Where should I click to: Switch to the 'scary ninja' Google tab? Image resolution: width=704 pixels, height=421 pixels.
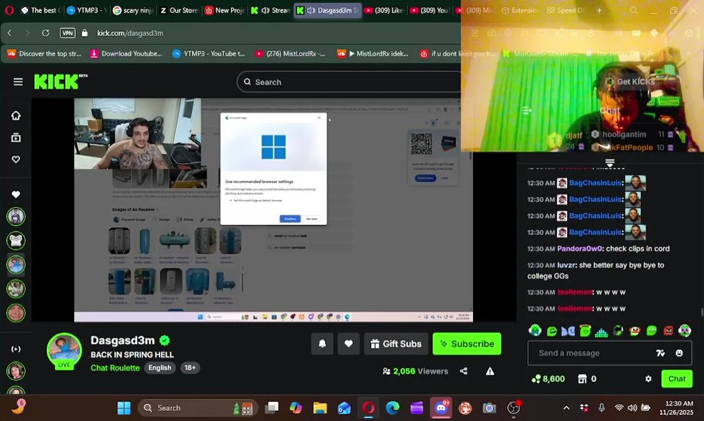coord(132,10)
